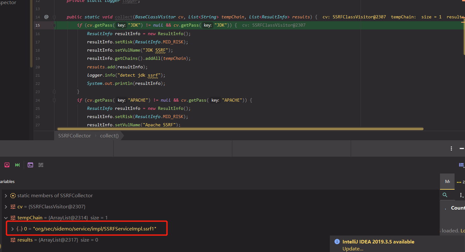Click line number 24 in gutter
This screenshot has width=465, height=252.
click(38, 100)
